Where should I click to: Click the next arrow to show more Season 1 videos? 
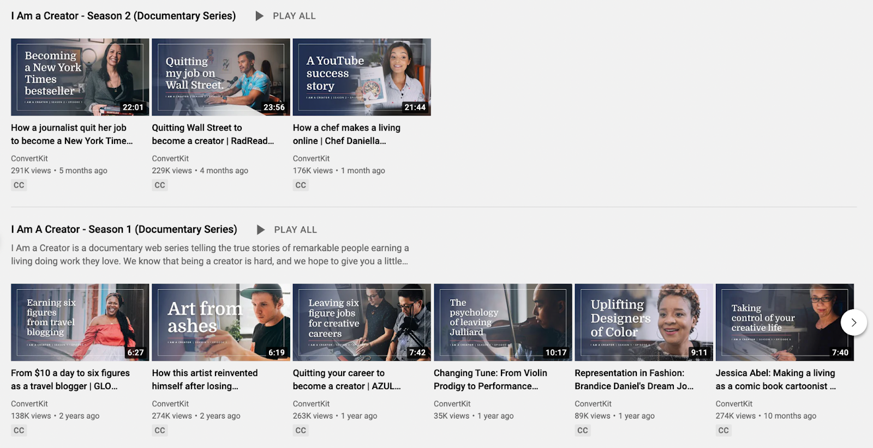click(x=854, y=323)
